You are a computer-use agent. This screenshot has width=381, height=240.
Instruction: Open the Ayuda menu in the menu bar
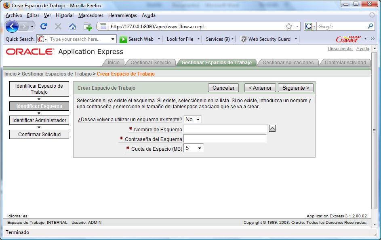click(x=148, y=15)
